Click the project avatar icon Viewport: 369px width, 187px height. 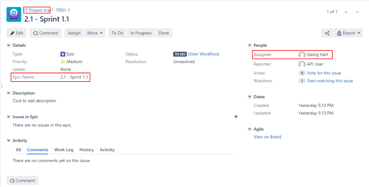click(14, 15)
